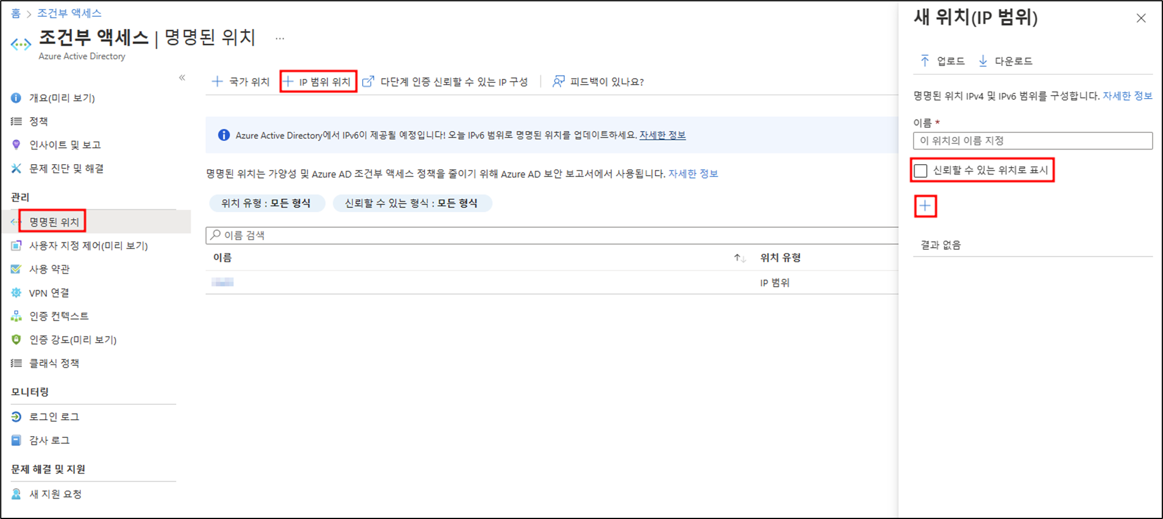Click the 다운로드 download arrow icon
The width and height of the screenshot is (1163, 519).
(983, 61)
